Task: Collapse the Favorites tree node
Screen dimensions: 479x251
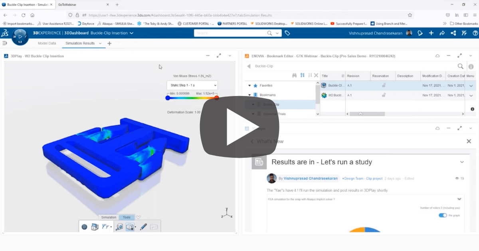Action: click(x=249, y=85)
